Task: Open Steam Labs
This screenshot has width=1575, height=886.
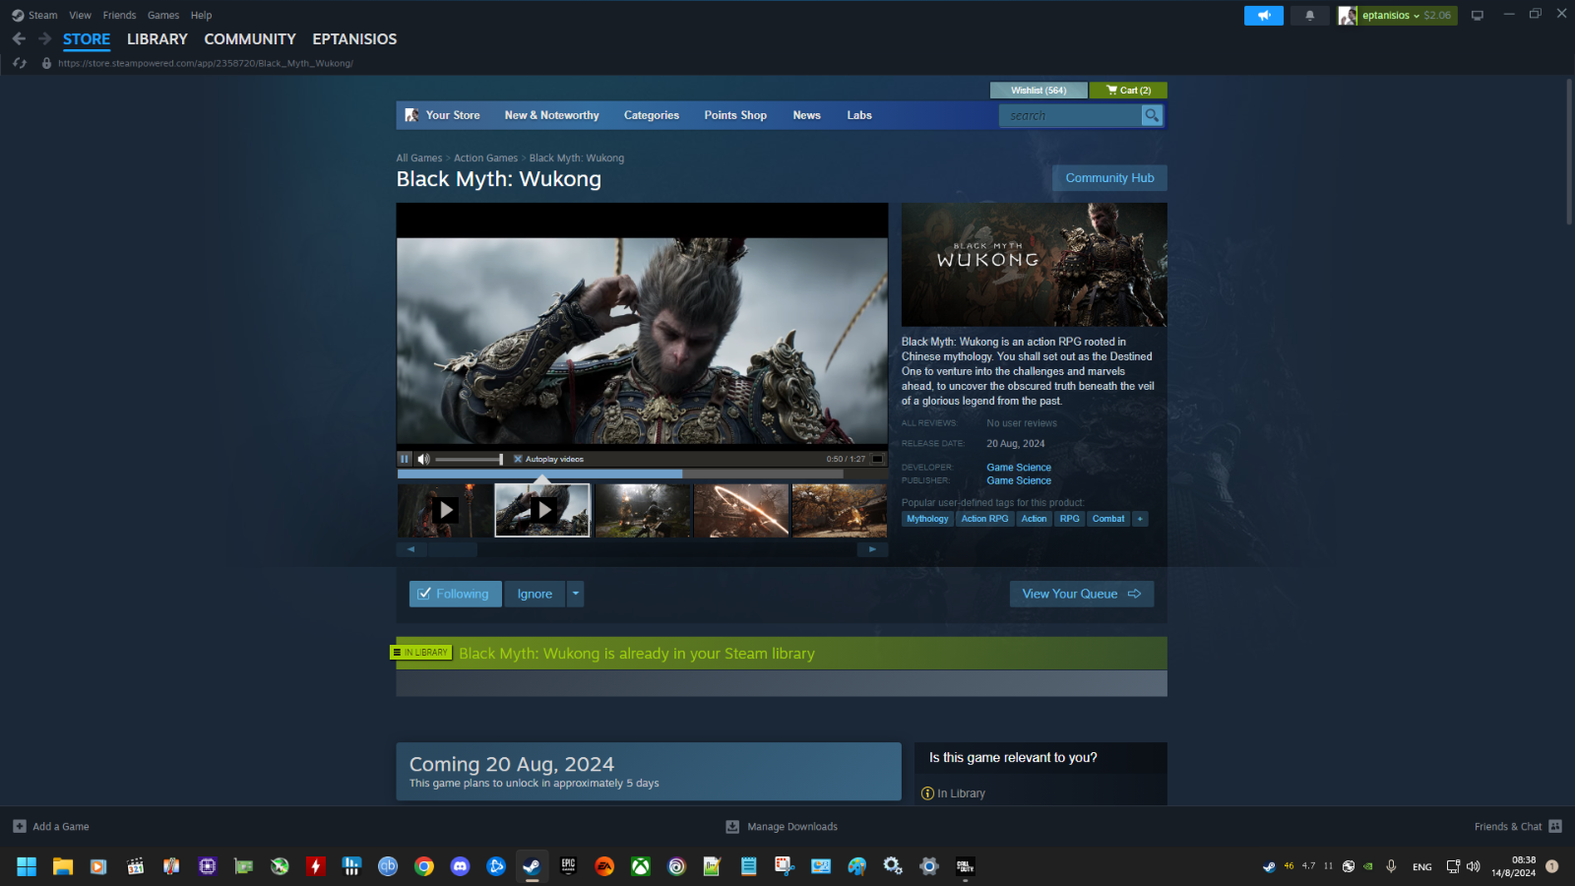Action: click(859, 115)
